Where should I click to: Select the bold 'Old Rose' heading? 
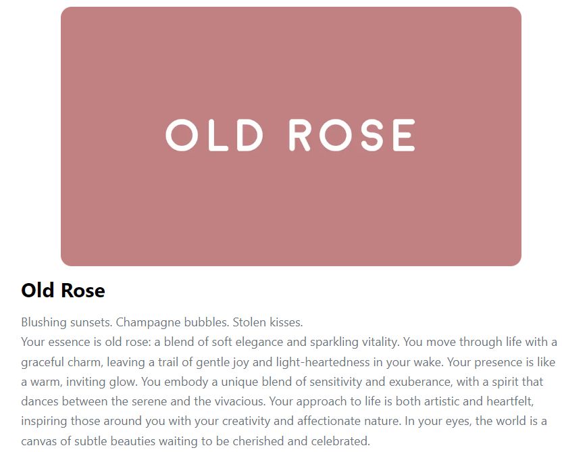tap(63, 290)
